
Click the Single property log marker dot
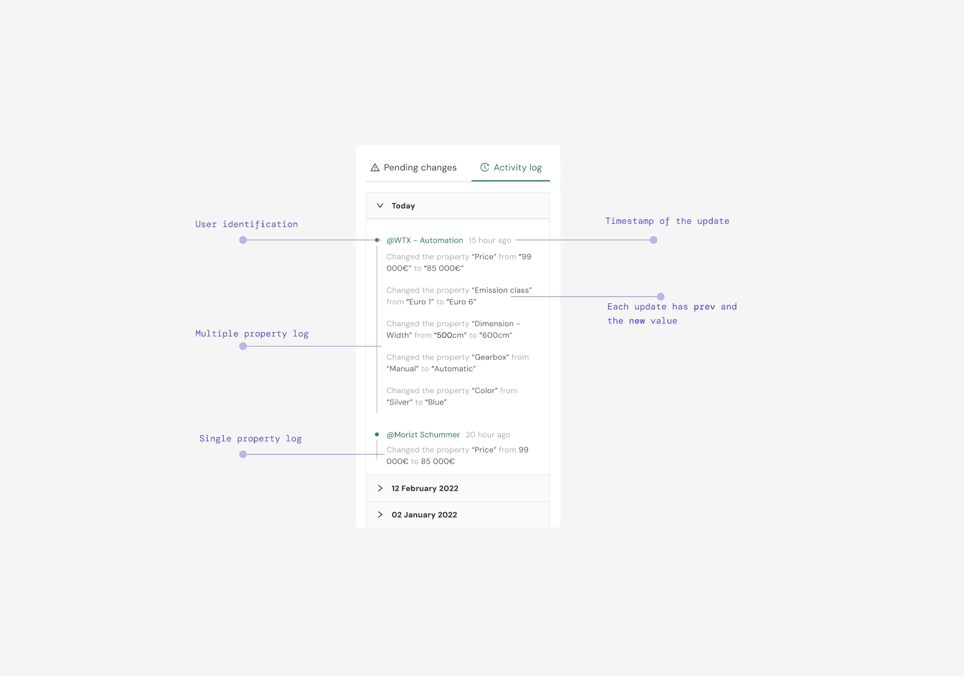coord(243,454)
